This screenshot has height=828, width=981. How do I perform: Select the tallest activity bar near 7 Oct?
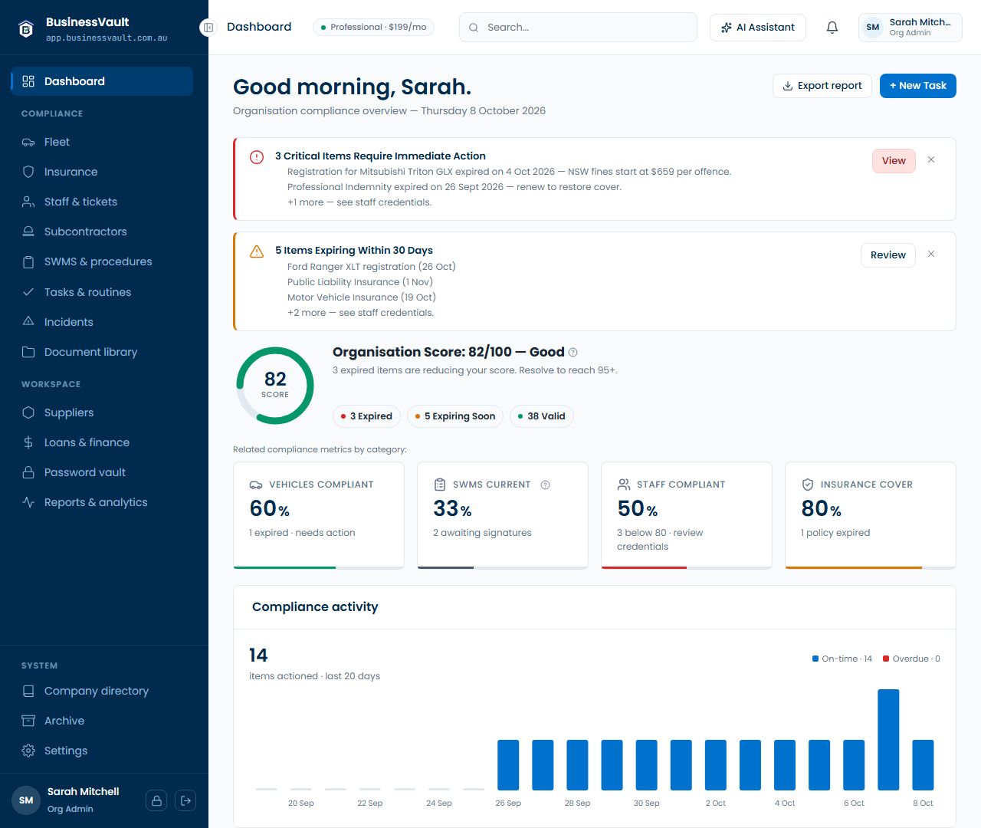(x=888, y=740)
